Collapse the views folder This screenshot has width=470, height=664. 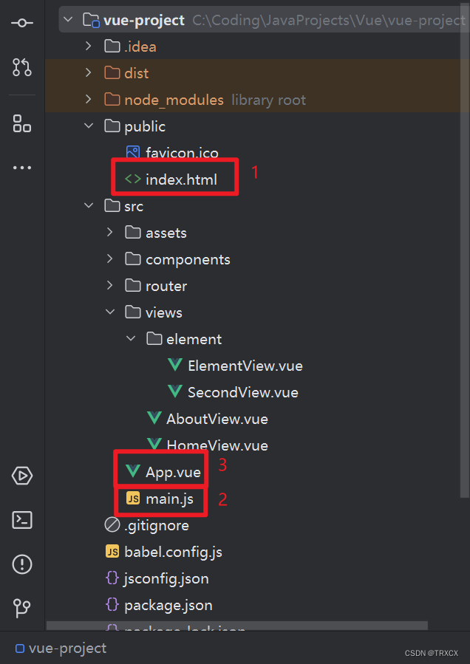click(x=110, y=312)
